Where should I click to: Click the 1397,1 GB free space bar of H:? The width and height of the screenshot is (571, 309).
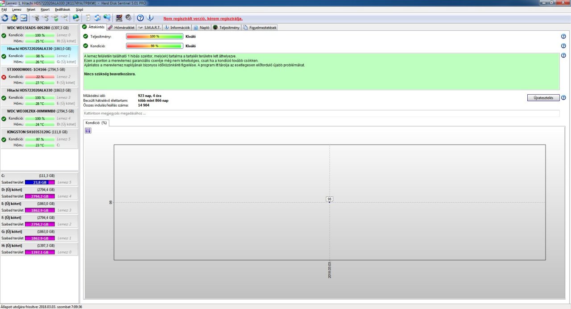tap(40, 252)
